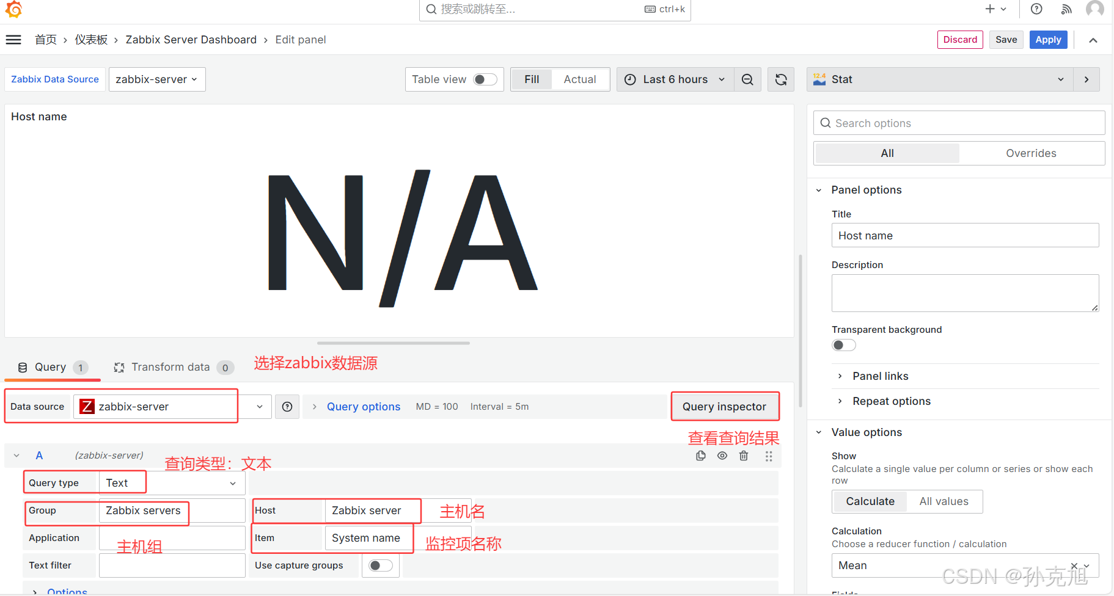Switch to Query tab
Screen dimensions: 1114x596
[x=53, y=367]
